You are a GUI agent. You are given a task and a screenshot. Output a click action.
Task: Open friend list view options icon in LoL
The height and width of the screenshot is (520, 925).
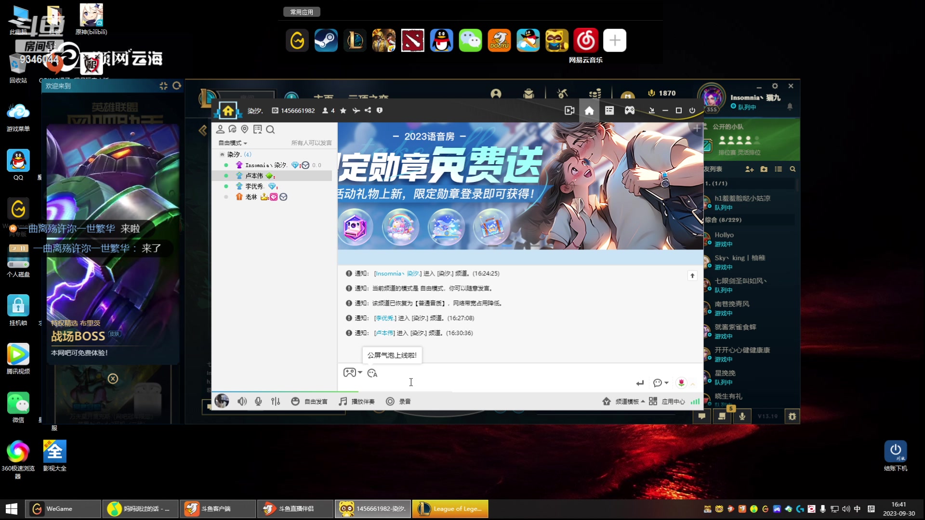778,169
